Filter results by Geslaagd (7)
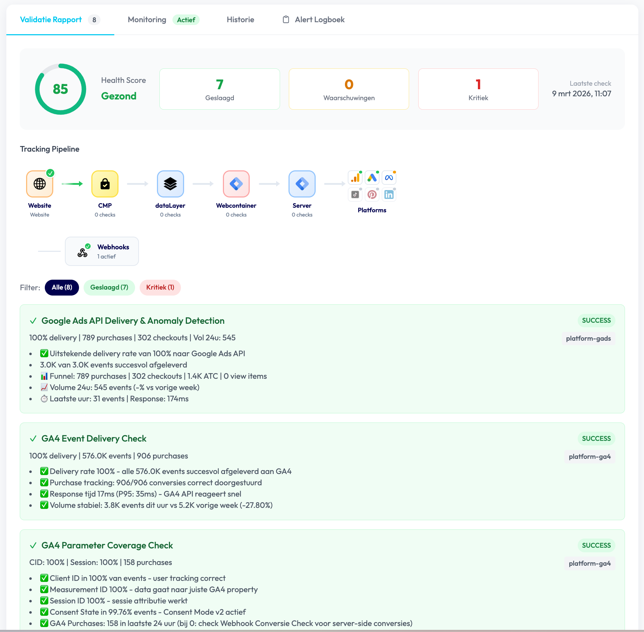Viewport: 644px width, 632px height. click(x=109, y=287)
